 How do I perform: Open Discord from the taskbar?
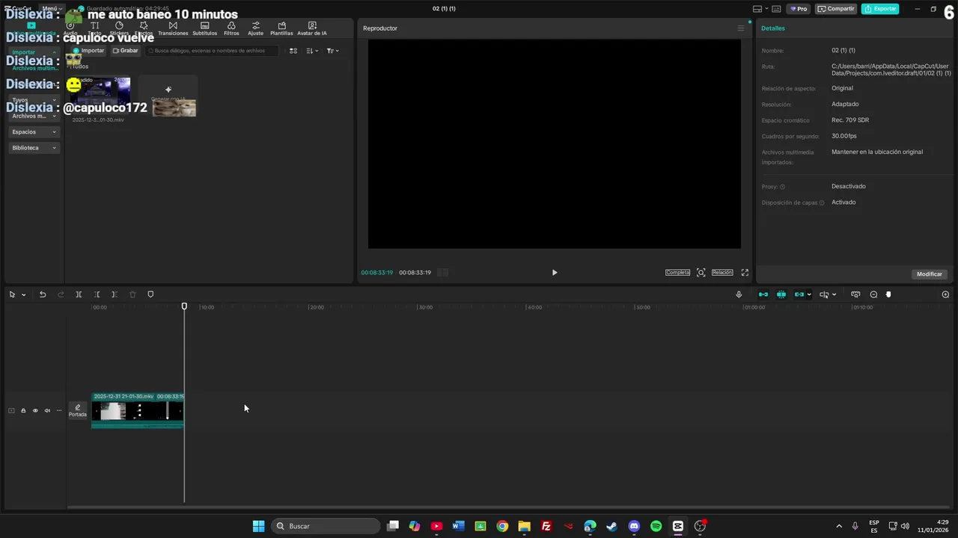pyautogui.click(x=634, y=526)
